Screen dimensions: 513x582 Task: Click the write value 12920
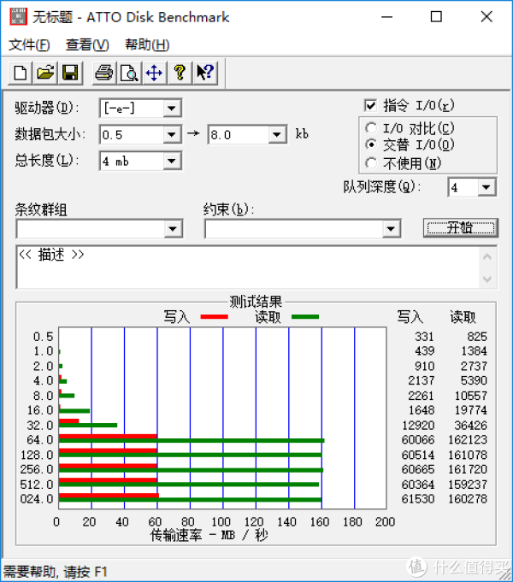pos(418,425)
